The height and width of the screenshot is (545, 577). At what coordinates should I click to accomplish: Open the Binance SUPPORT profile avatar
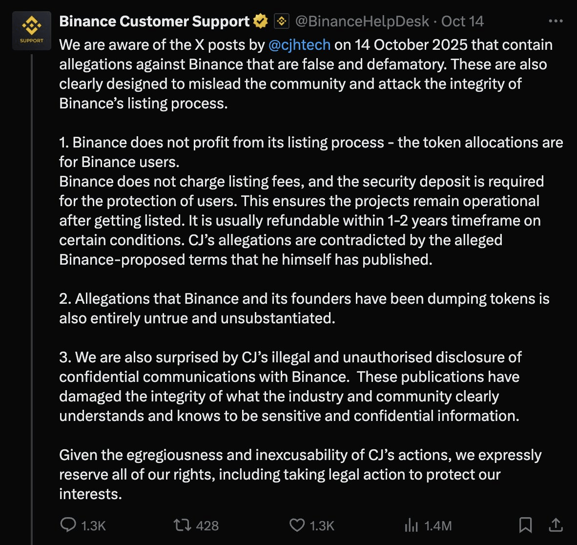(31, 30)
